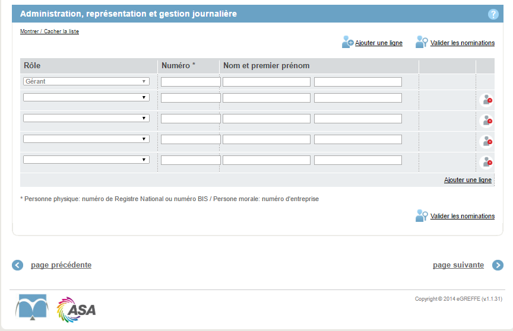Go to page suivante

pyautogui.click(x=458, y=265)
